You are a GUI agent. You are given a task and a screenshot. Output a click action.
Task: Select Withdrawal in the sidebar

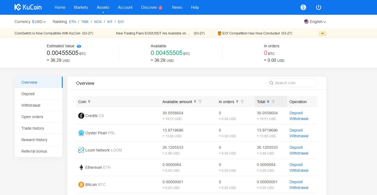39,105
